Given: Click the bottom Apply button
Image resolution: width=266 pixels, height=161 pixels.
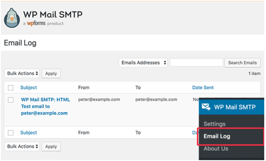Looking at the screenshot, I should (x=51, y=147).
